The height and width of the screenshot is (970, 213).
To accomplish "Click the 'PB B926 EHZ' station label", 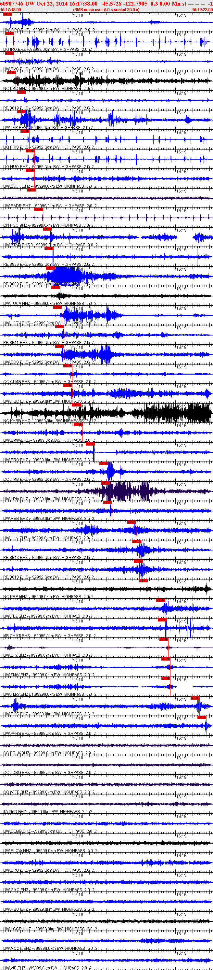I will tap(16, 265).
